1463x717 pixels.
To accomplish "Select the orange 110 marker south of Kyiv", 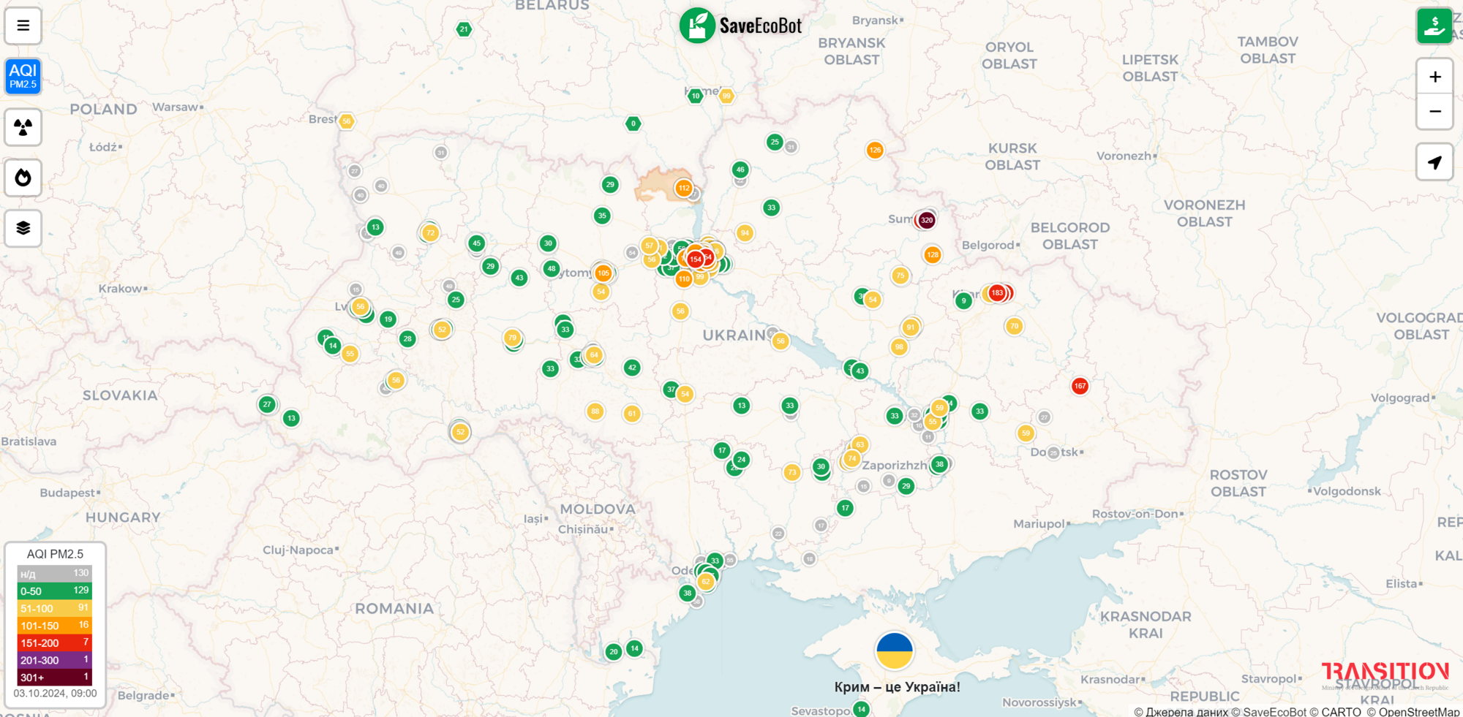I will coord(683,278).
